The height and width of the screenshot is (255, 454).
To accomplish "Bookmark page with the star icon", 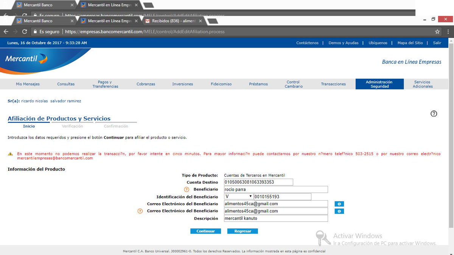I will [437, 32].
